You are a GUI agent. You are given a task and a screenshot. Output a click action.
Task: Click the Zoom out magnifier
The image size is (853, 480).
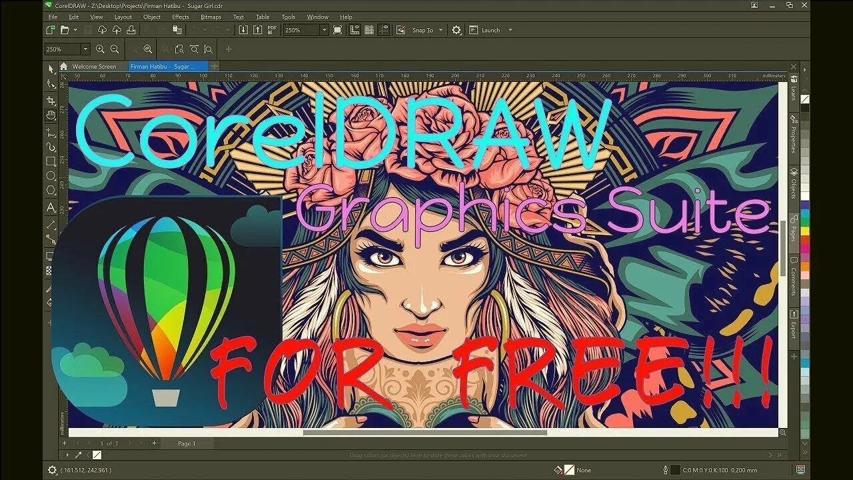(114, 49)
